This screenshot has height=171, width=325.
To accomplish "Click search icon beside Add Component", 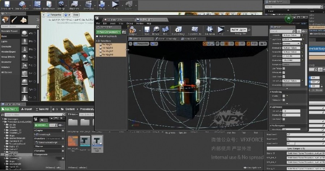I will tap(124, 32).
